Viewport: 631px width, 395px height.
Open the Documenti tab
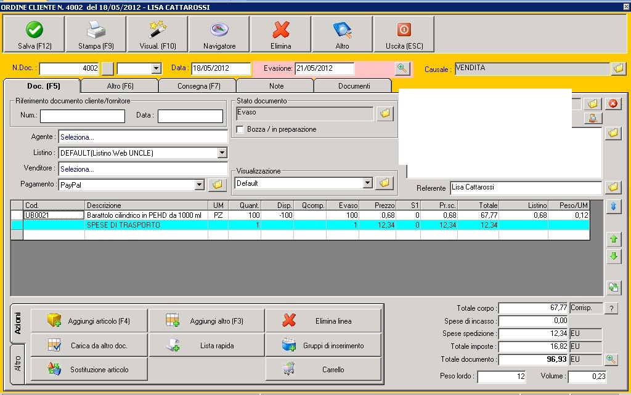[x=354, y=86]
